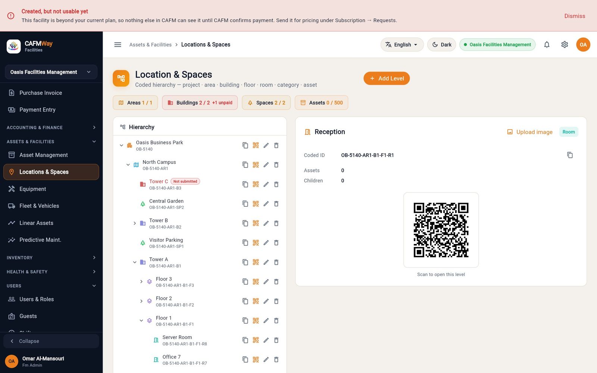
Task: Open Purchase Invoice in sidebar
Action: [51, 93]
